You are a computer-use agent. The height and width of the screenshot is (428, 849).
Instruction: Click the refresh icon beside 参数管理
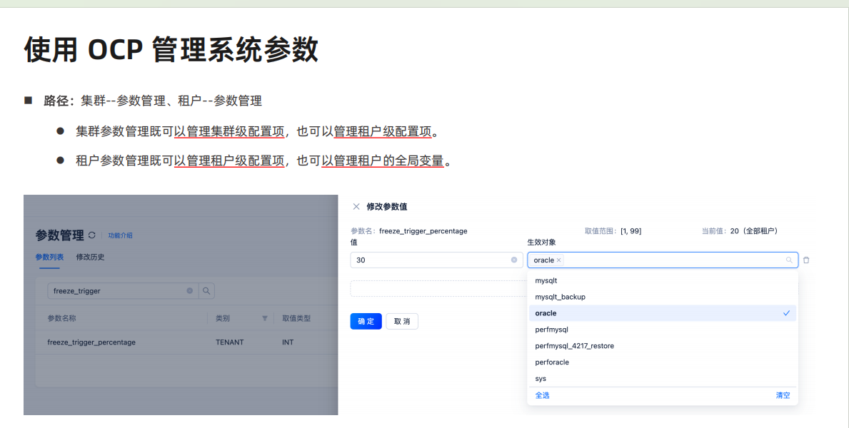click(x=91, y=235)
